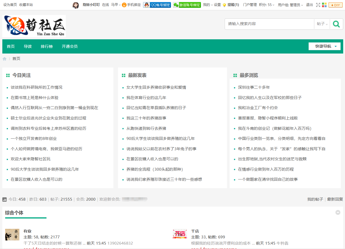Click the 在线 status link

tap(105, 5)
